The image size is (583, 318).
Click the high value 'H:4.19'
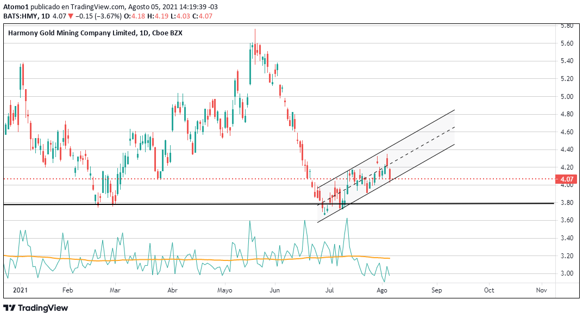(158, 16)
